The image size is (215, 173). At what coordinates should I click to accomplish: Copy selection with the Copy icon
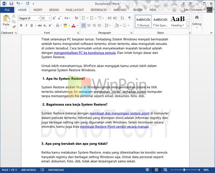(x=14, y=22)
